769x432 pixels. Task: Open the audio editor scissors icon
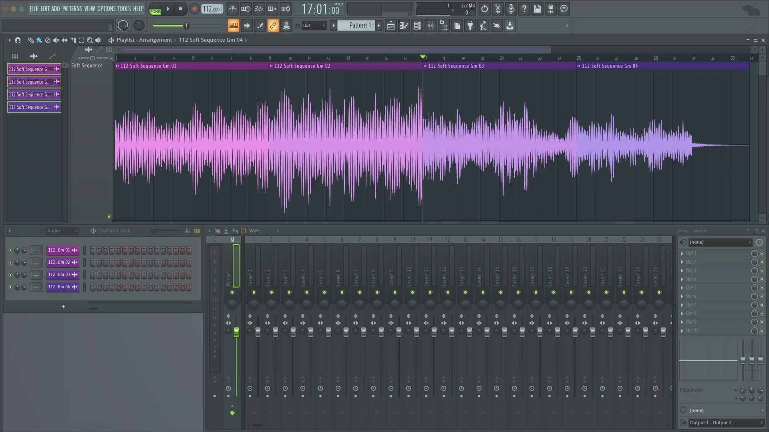[x=498, y=8]
